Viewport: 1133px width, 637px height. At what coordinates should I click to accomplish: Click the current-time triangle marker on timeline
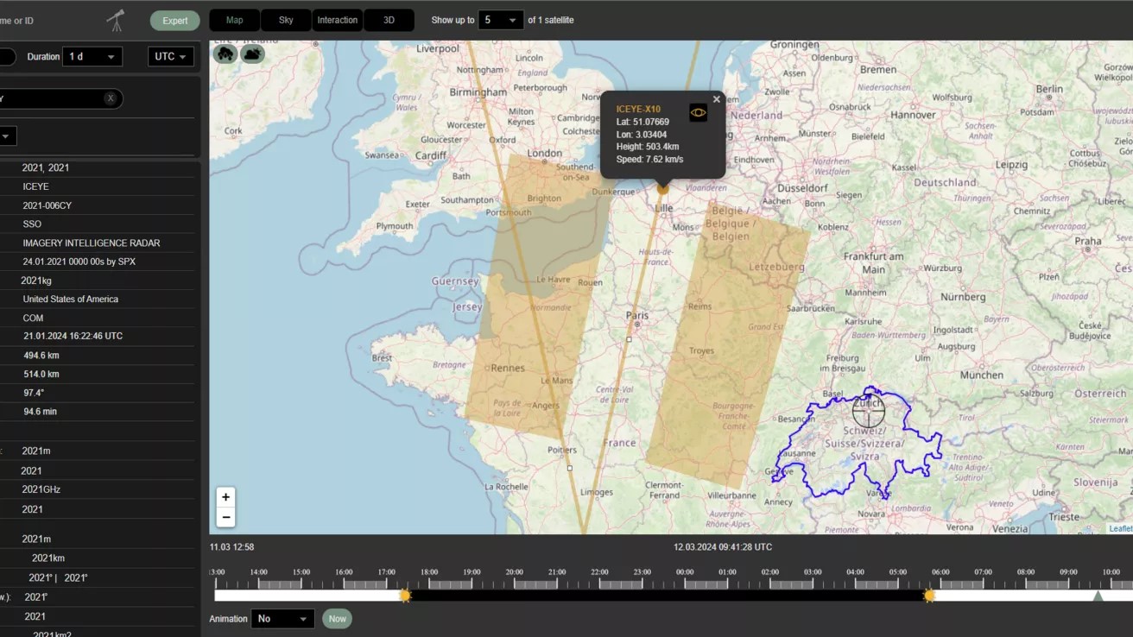pos(1098,596)
